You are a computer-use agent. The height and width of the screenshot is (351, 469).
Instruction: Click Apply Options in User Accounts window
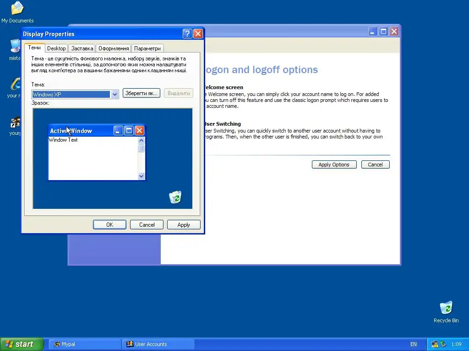[334, 165]
